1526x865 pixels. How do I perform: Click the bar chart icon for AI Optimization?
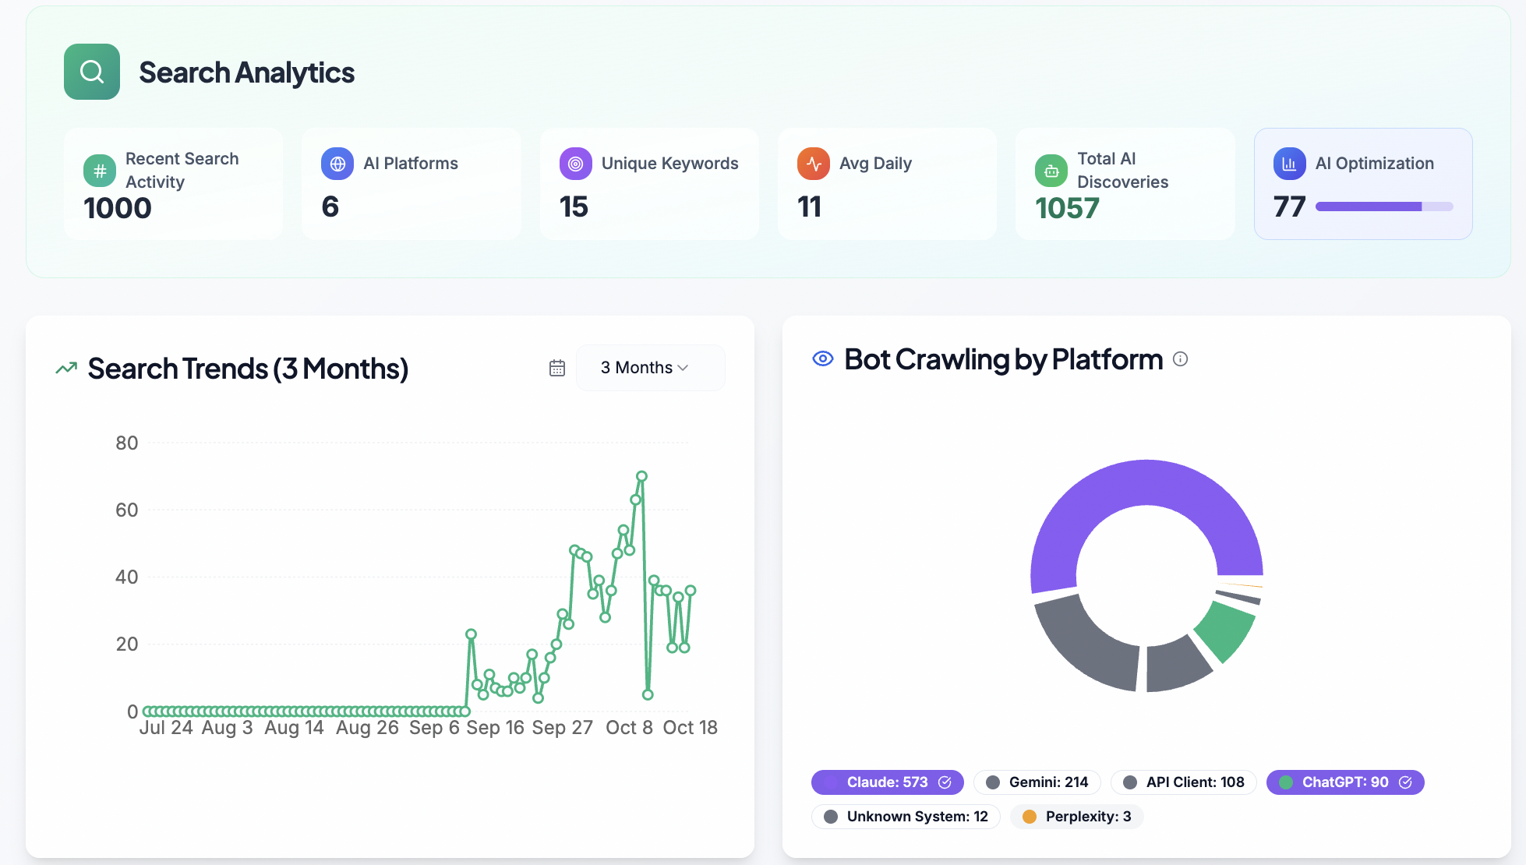click(x=1289, y=164)
